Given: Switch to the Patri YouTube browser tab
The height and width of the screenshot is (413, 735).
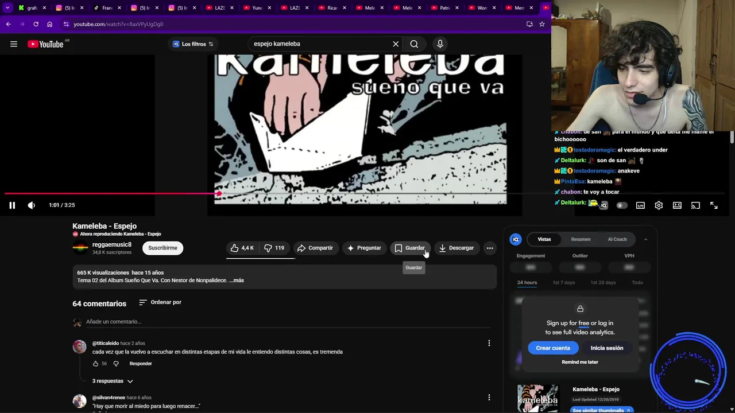Looking at the screenshot, I should pyautogui.click(x=443, y=8).
